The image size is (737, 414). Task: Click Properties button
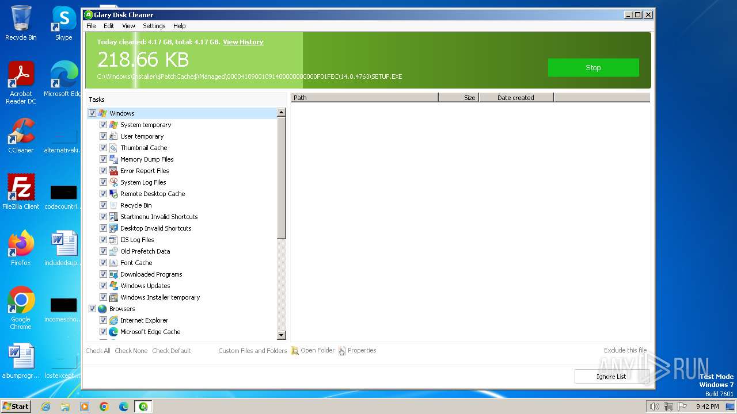[x=358, y=351]
